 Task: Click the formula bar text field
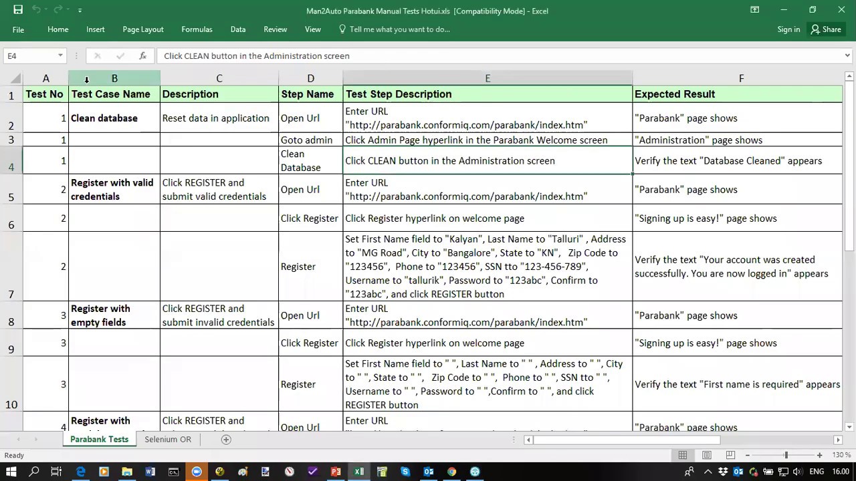tap(498, 56)
